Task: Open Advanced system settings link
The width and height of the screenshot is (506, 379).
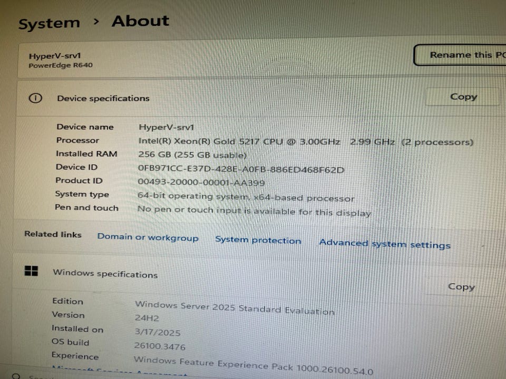Action: [x=385, y=244]
